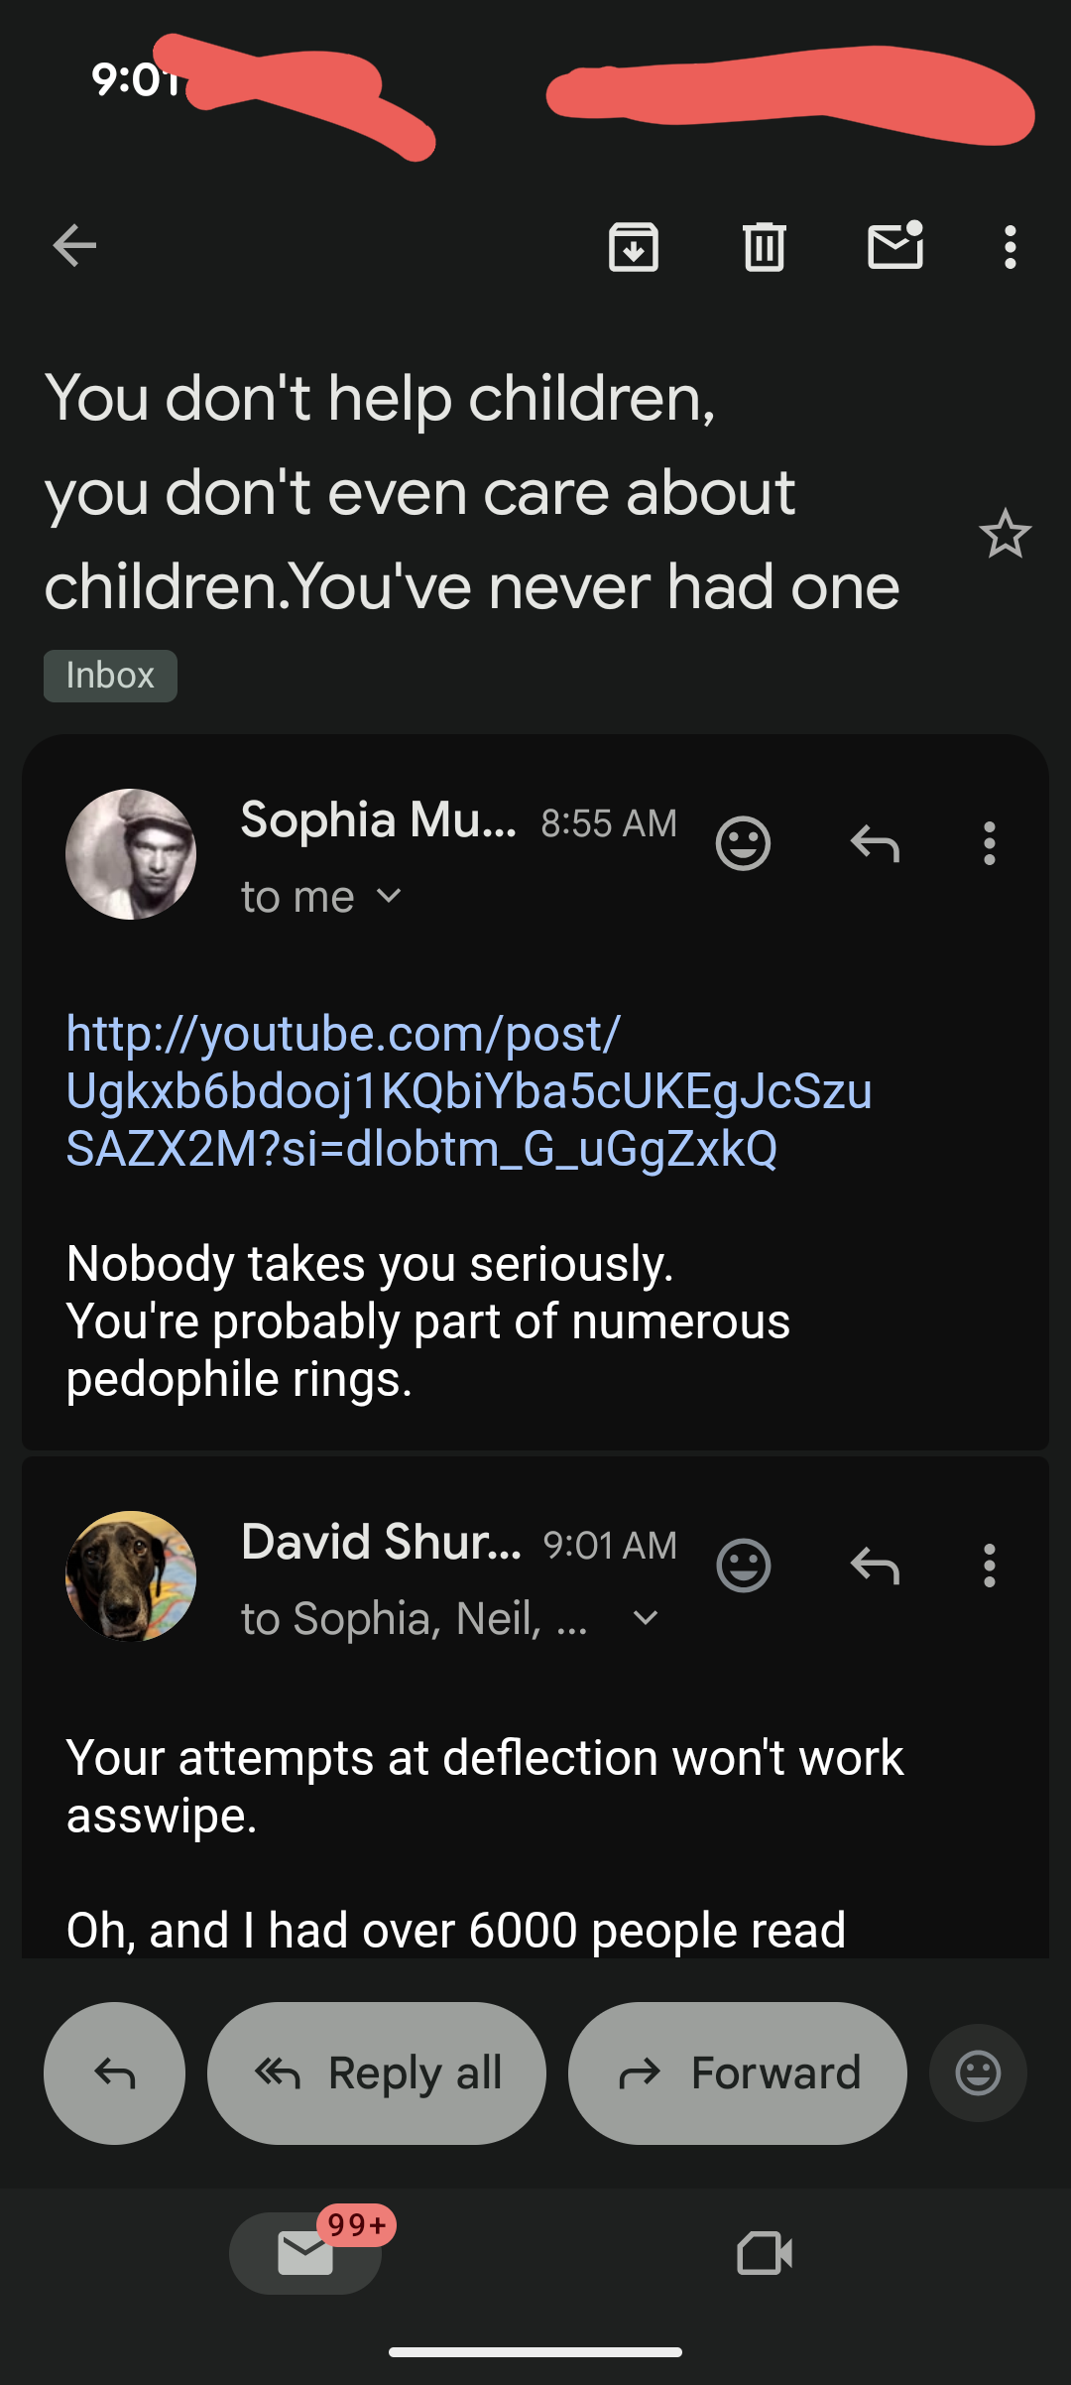Open the YouTube post link

[x=466, y=1091]
